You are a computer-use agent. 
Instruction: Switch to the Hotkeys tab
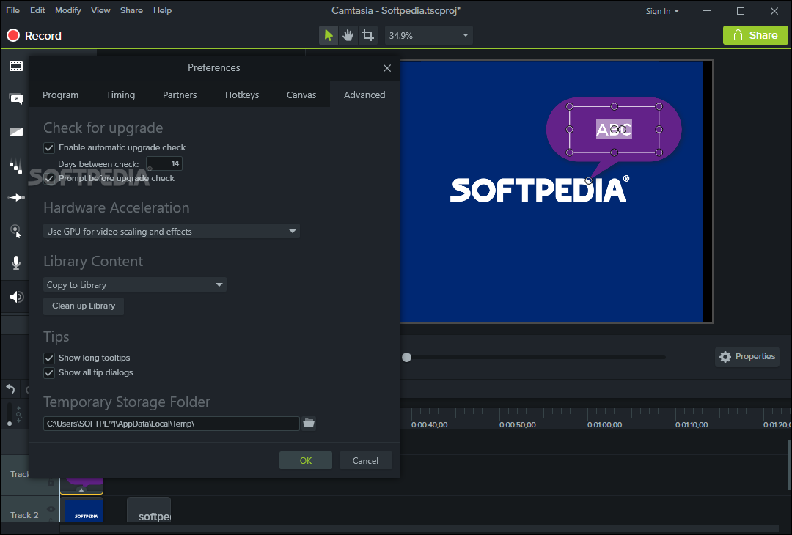pyautogui.click(x=242, y=95)
